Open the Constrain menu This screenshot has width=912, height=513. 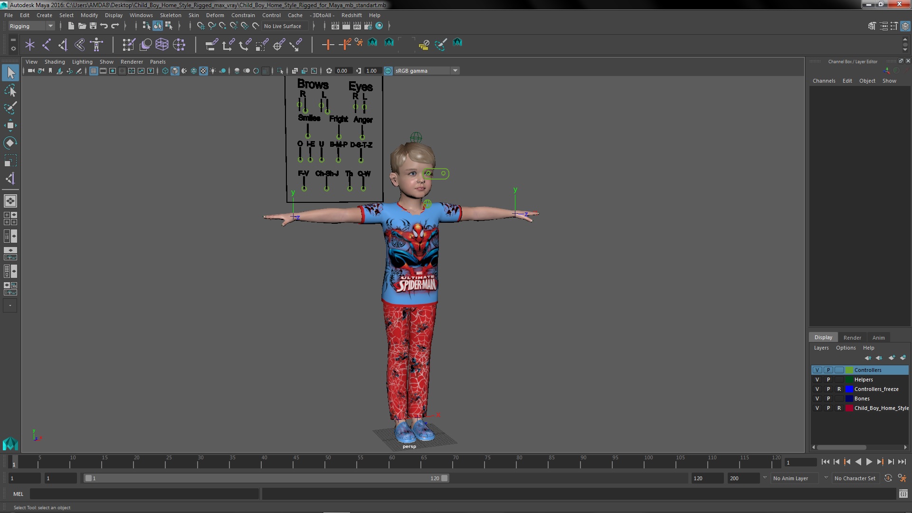pyautogui.click(x=243, y=15)
